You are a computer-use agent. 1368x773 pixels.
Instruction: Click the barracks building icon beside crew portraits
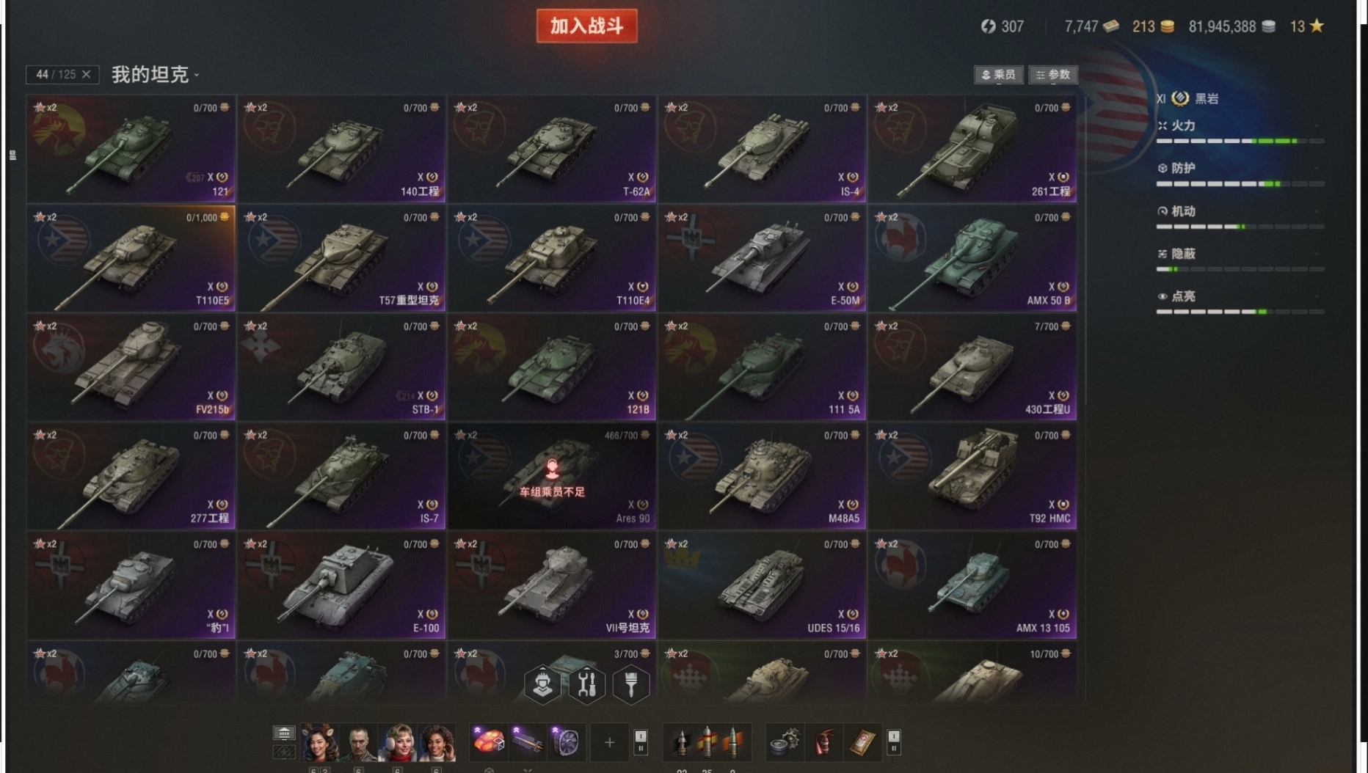[284, 733]
